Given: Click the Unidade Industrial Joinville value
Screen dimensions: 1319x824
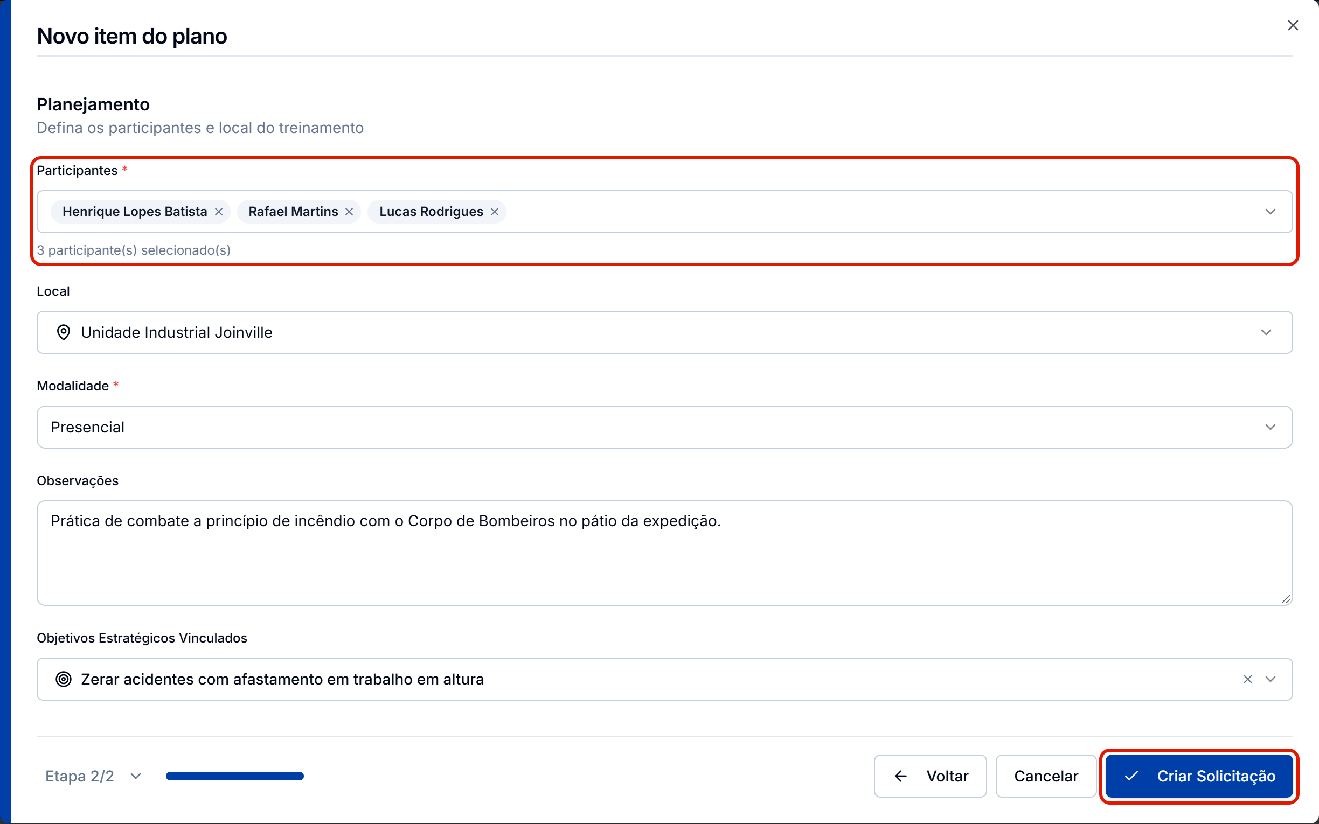Looking at the screenshot, I should coord(177,332).
